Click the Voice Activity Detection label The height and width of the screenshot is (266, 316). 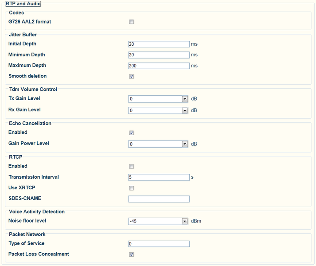[37, 212]
